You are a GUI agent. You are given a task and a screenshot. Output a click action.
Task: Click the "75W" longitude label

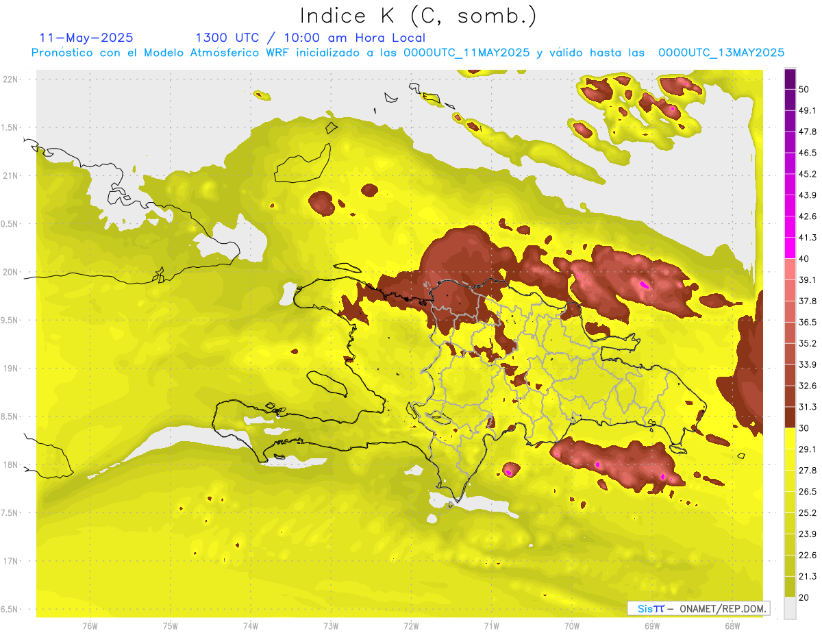(x=171, y=626)
